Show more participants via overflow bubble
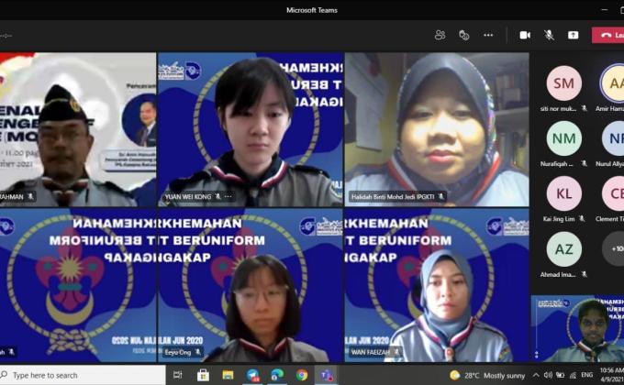This screenshot has width=624, height=385. click(x=613, y=249)
